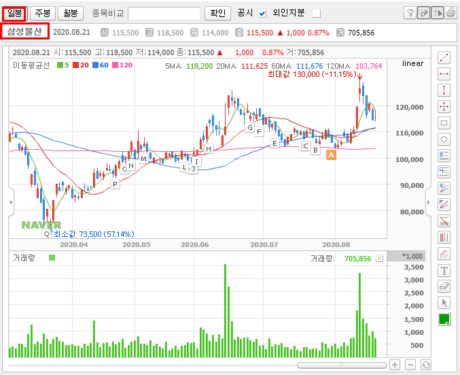This screenshot has height=375, width=460.
Task: Open the M disclosure marker
Action: 143,159
